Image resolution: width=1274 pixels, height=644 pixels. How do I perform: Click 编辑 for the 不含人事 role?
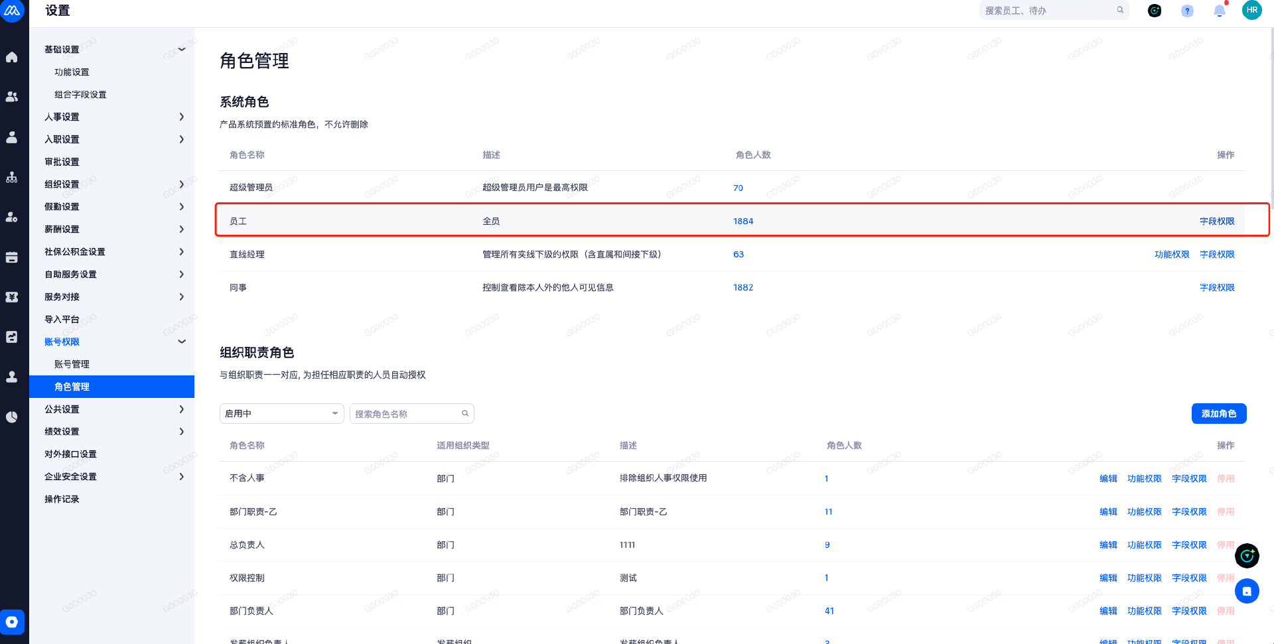1107,479
